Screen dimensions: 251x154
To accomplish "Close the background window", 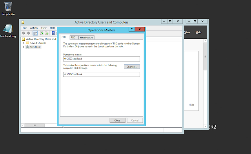I will tap(202, 21).
